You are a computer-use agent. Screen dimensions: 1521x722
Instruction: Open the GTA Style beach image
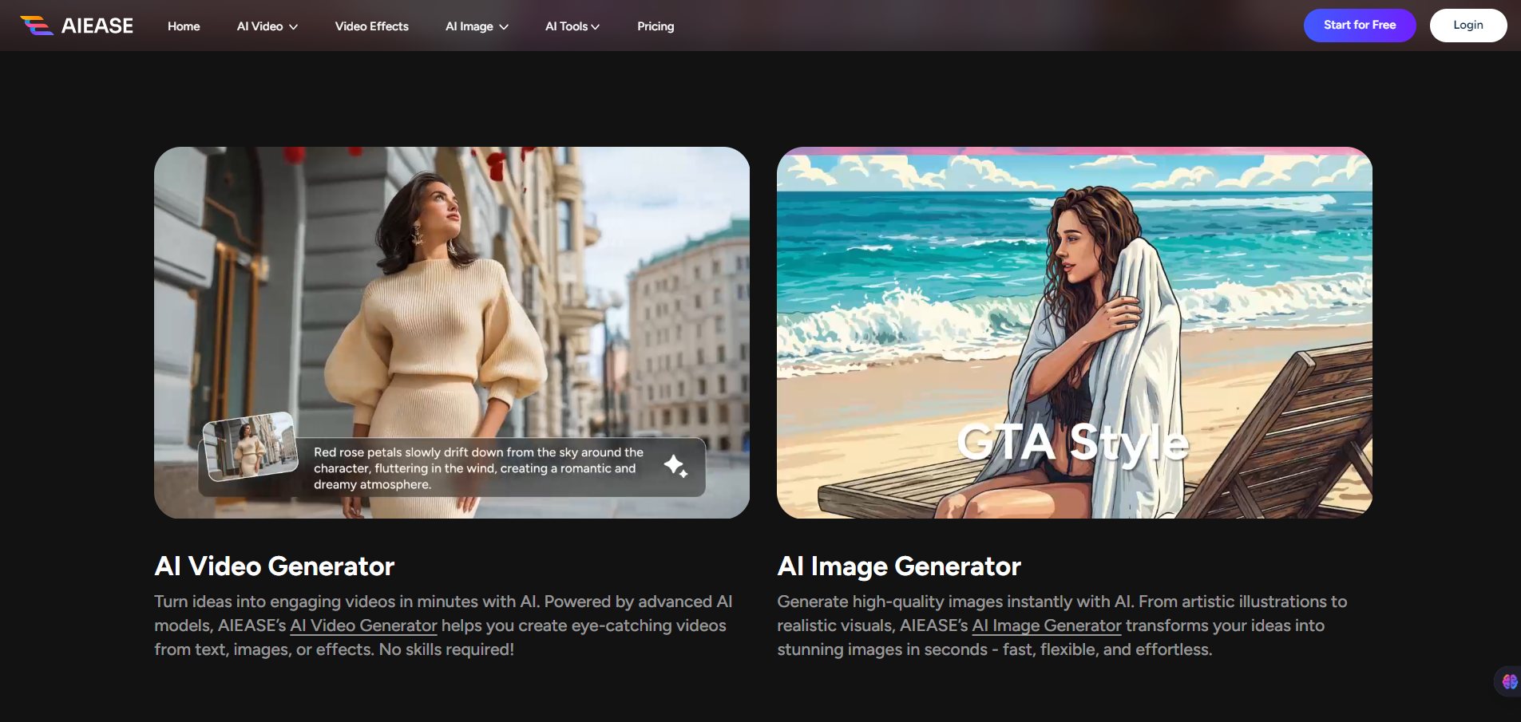tap(1075, 333)
